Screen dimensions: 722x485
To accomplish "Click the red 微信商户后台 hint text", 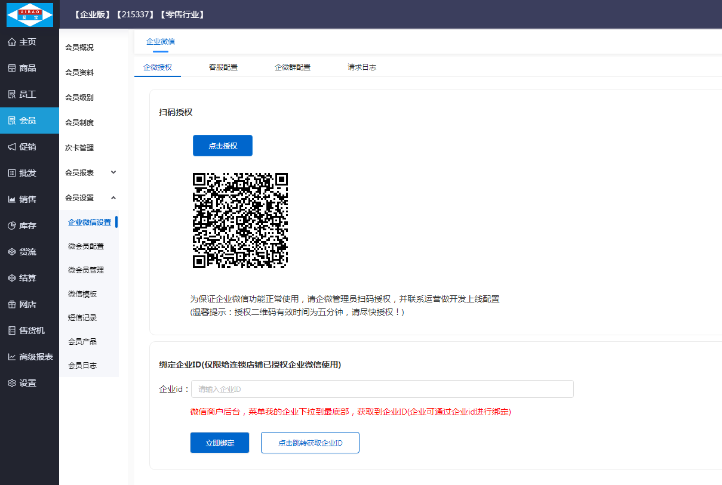I will [x=351, y=412].
